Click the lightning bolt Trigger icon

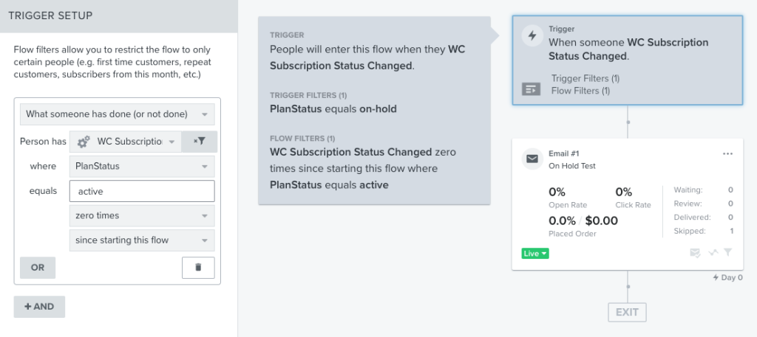pos(532,36)
